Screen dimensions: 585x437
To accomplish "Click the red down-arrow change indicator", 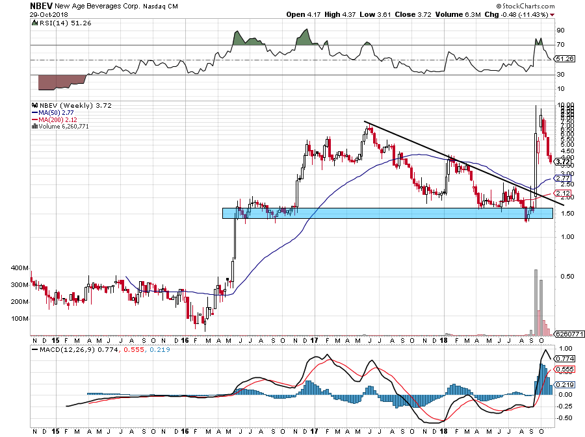I will click(552, 15).
